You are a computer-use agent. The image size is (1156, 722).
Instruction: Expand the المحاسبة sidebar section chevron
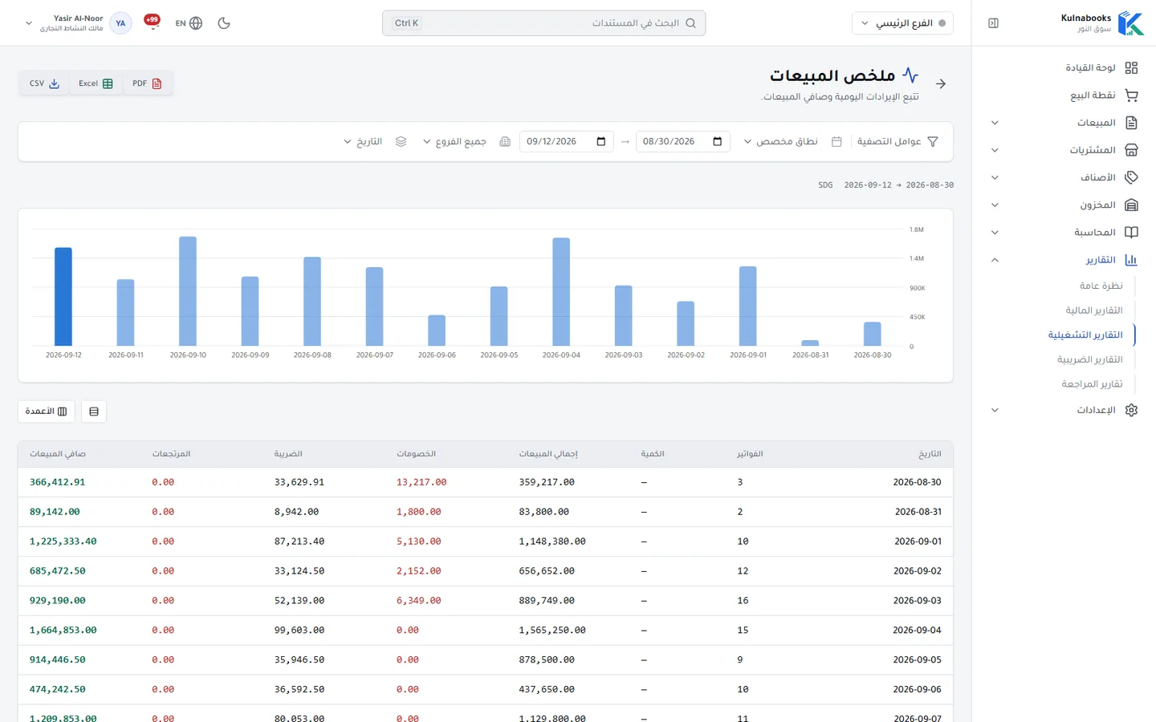point(995,233)
